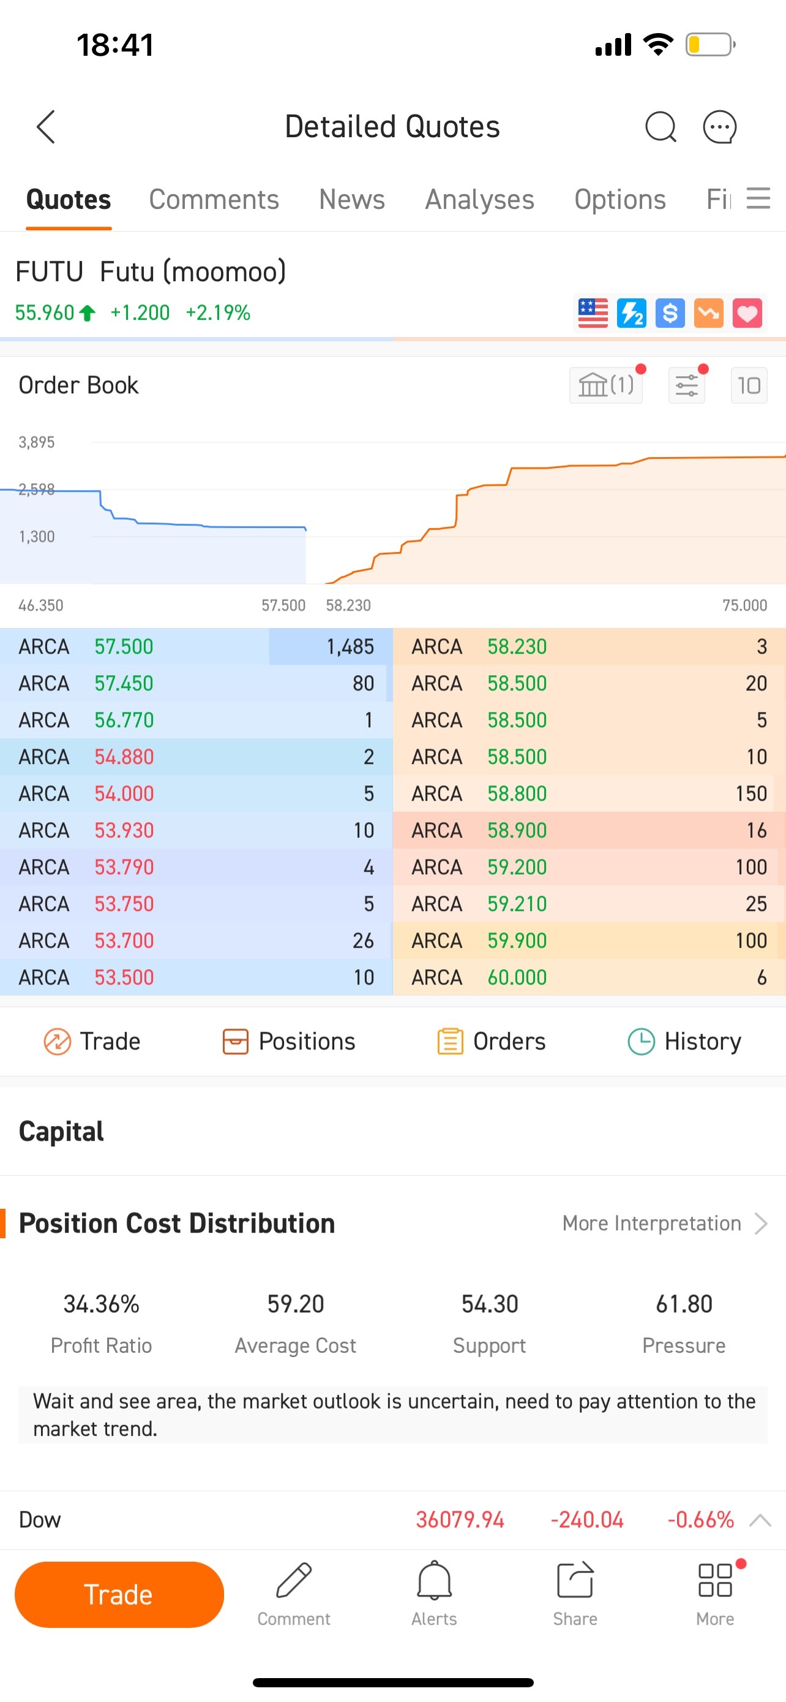
Task: Tap the FUTU Futu (moomoo) title
Action: (151, 271)
